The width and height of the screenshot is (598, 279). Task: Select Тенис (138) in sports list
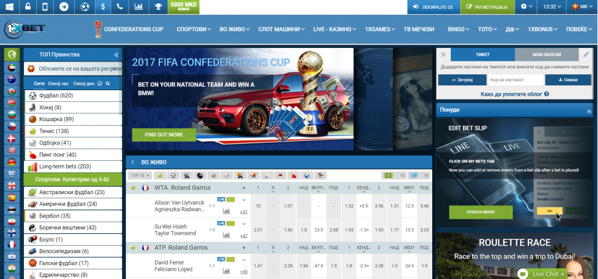(73, 131)
